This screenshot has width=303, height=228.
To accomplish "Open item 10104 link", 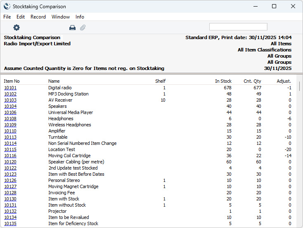I will coord(10,106).
